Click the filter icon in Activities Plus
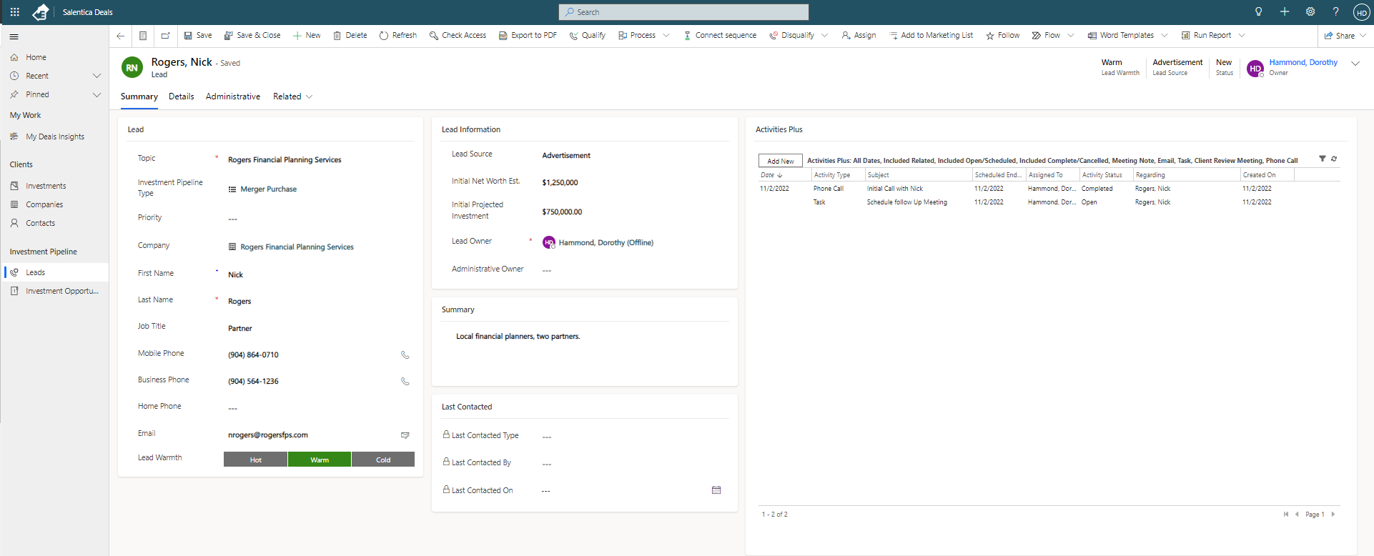1374x556 pixels. click(x=1322, y=159)
